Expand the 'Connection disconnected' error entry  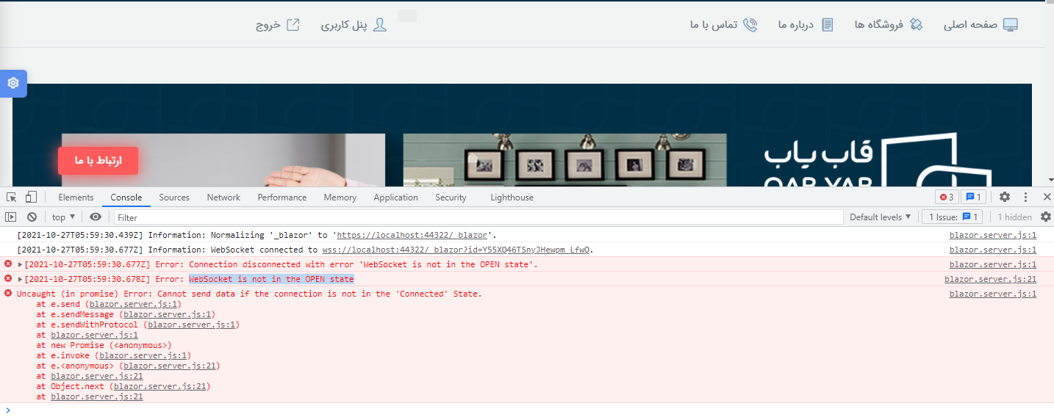[20, 264]
